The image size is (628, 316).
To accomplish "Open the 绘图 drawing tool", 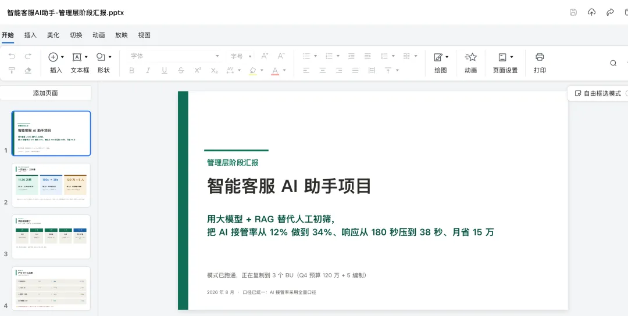I will coord(438,57).
